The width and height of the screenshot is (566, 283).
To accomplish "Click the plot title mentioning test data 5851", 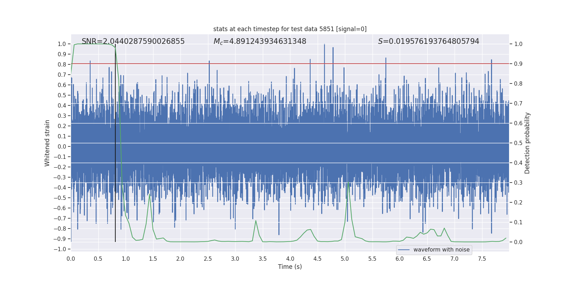I will 290,29.
